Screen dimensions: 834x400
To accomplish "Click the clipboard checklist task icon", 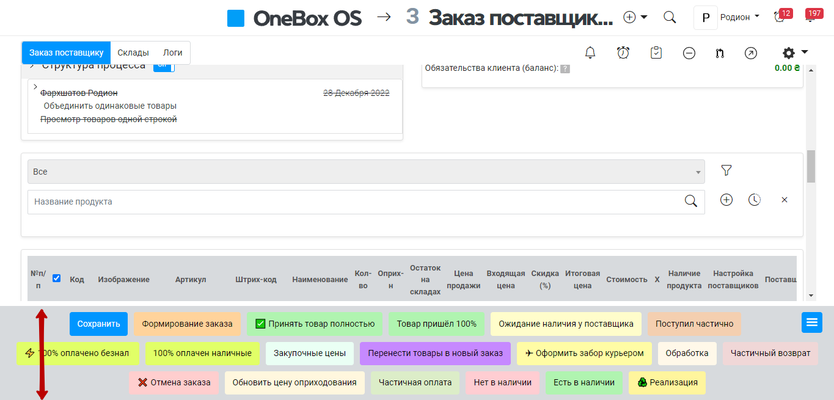I will tap(656, 53).
